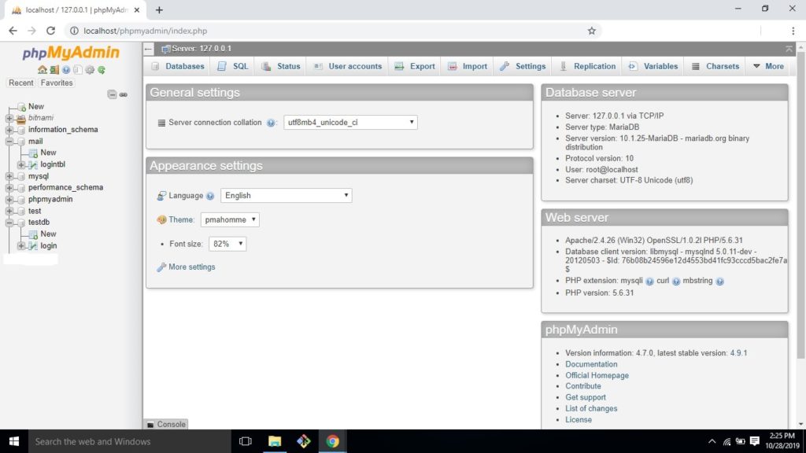Open the Official Homepage link

tap(597, 375)
